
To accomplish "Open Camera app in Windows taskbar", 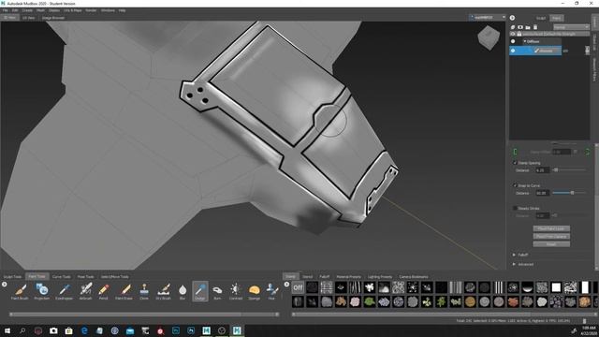I will 53,330.
